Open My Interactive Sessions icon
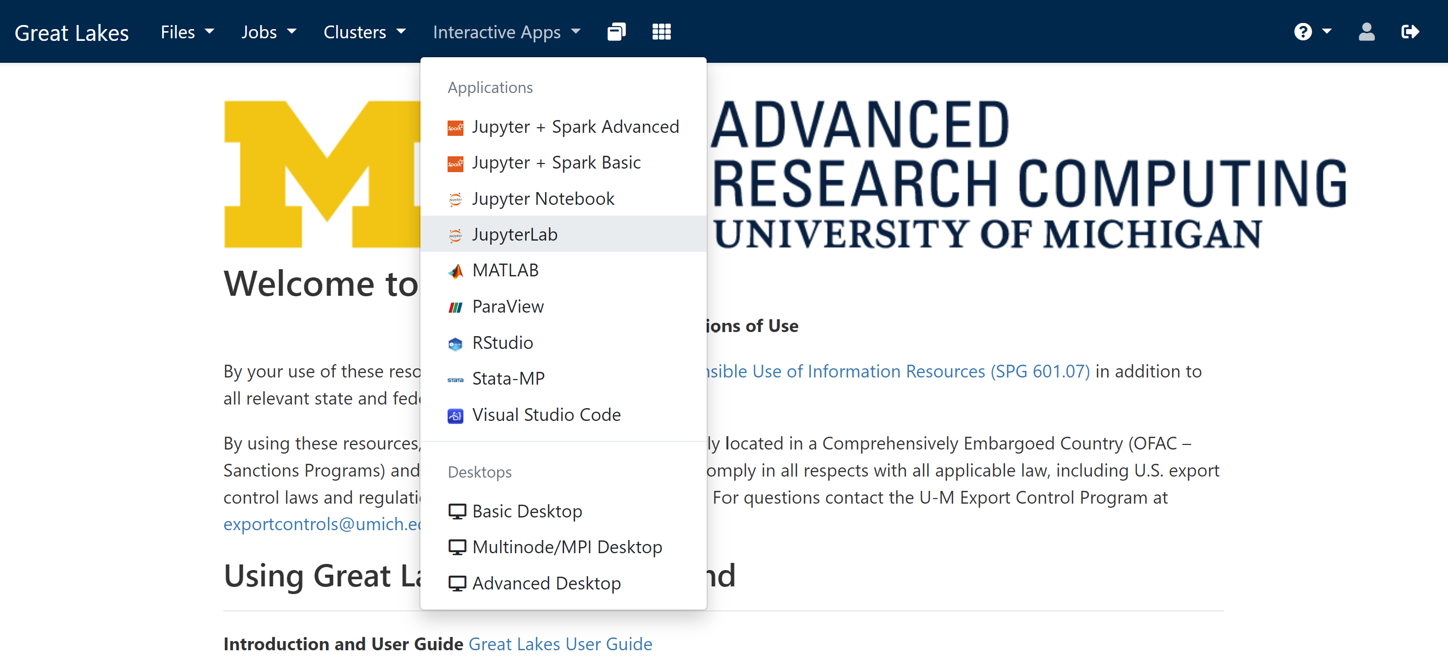Screen dimensions: 1448x662 point(616,32)
